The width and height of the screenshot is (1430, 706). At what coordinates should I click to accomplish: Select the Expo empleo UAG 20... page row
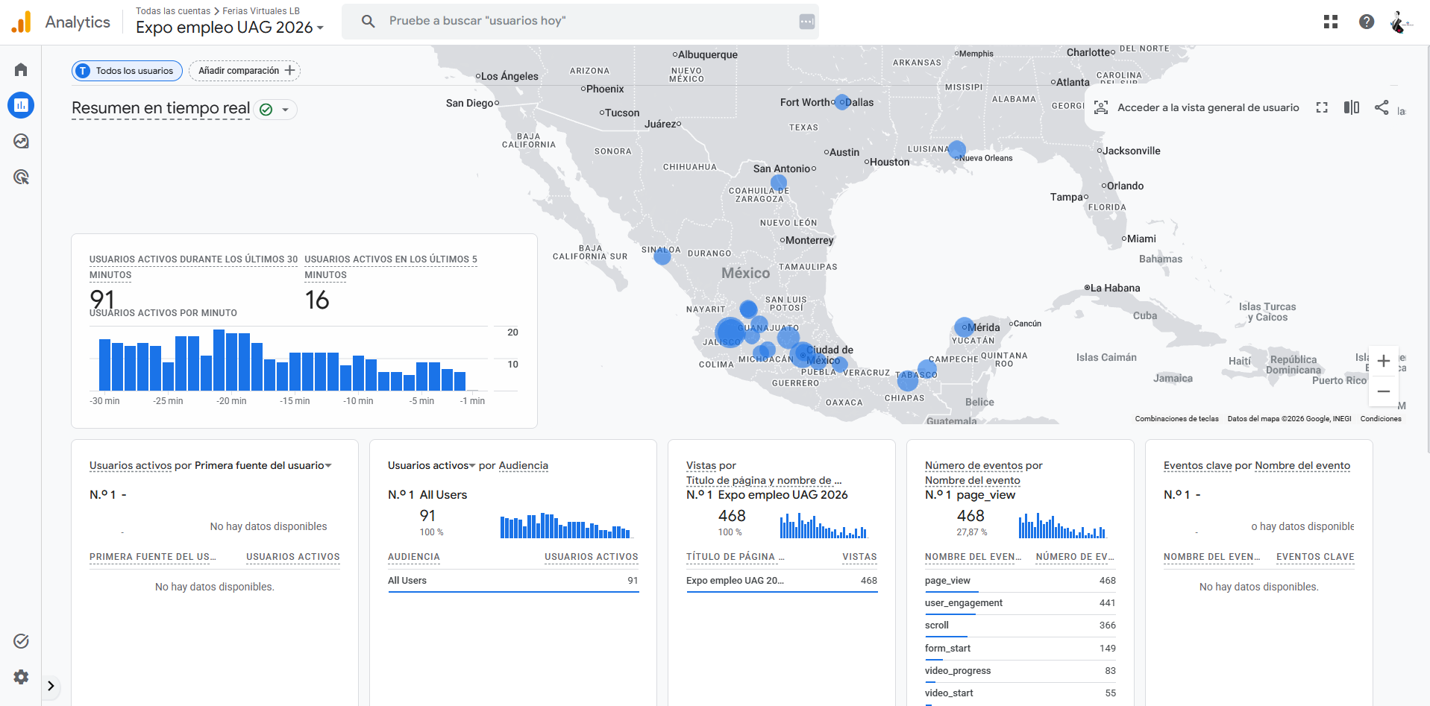point(782,581)
